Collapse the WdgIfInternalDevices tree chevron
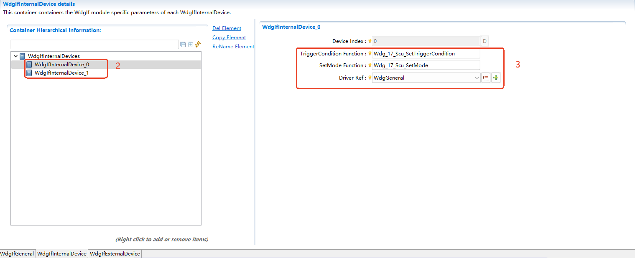Image resolution: width=635 pixels, height=258 pixels. point(15,55)
